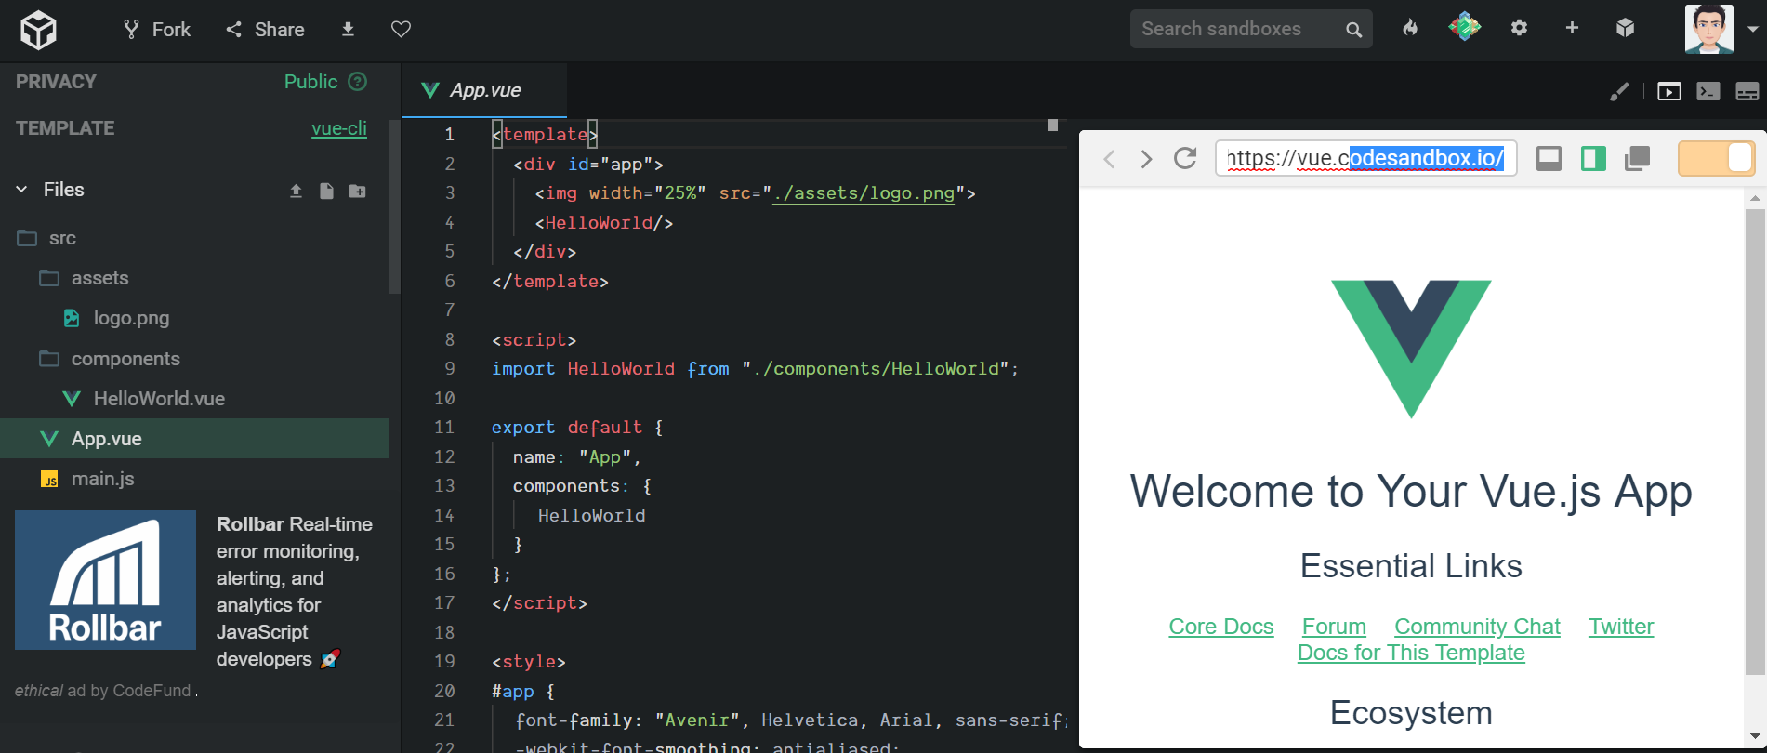The width and height of the screenshot is (1767, 753).
Task: Click the brush prettify icon
Action: [x=1619, y=91]
